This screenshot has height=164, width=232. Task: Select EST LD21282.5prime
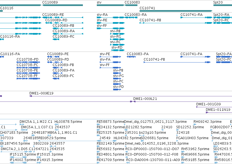pyautogui.click(x=126, y=130)
